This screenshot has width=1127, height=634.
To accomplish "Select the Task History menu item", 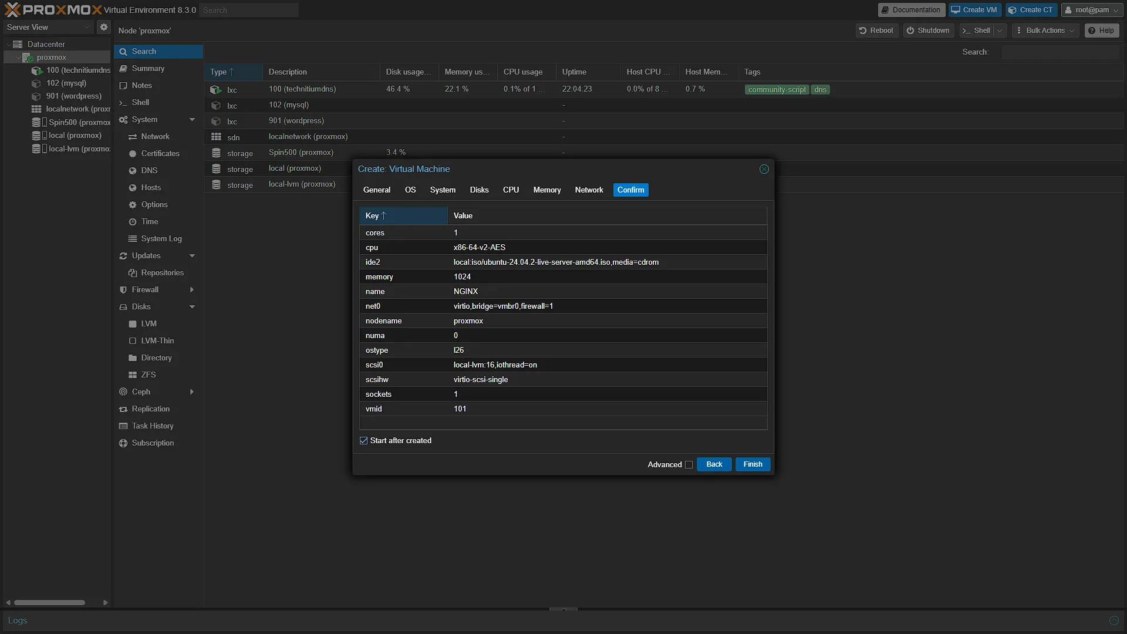I will click(x=158, y=426).
